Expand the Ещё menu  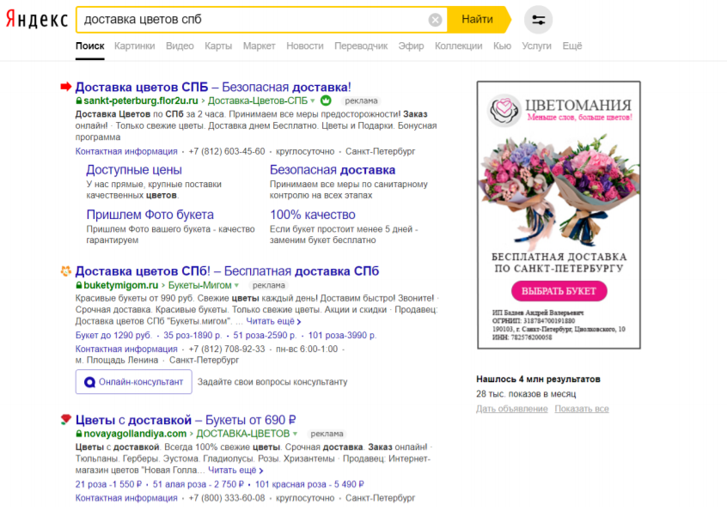pyautogui.click(x=572, y=46)
